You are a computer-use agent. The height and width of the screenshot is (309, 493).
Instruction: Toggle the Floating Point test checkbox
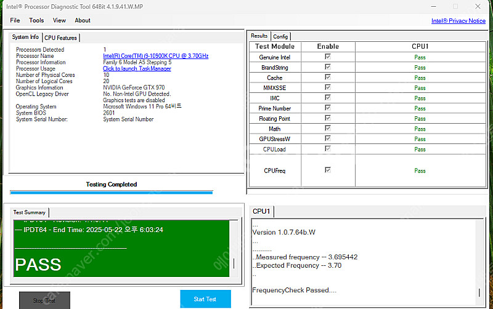pyautogui.click(x=328, y=118)
